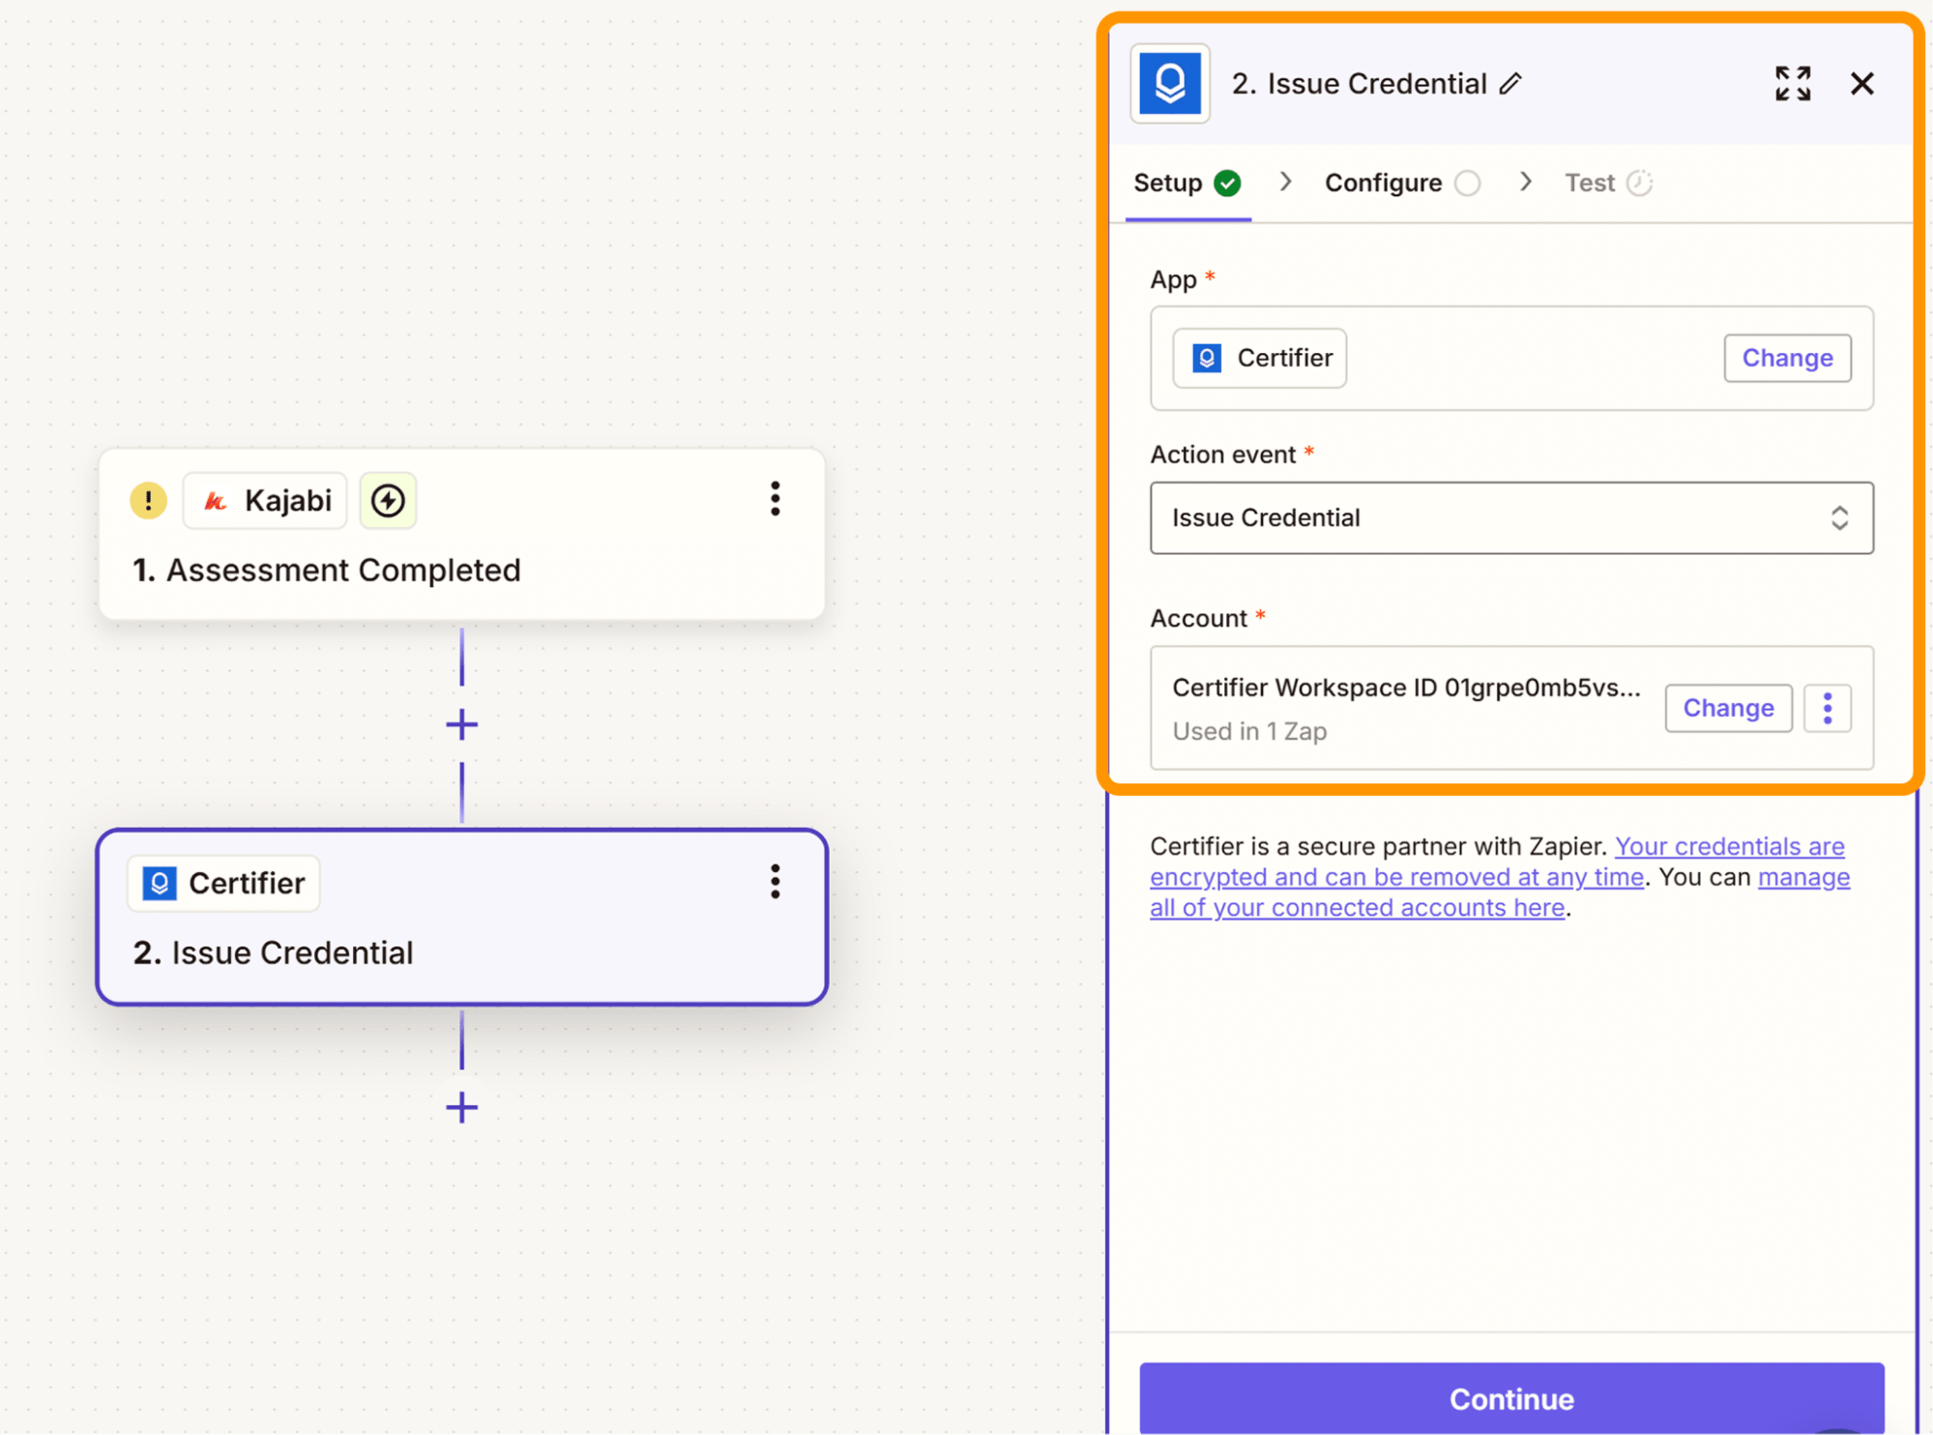Click the yellow warning icon on Kajabi step
The width and height of the screenshot is (1933, 1435).
tap(148, 500)
